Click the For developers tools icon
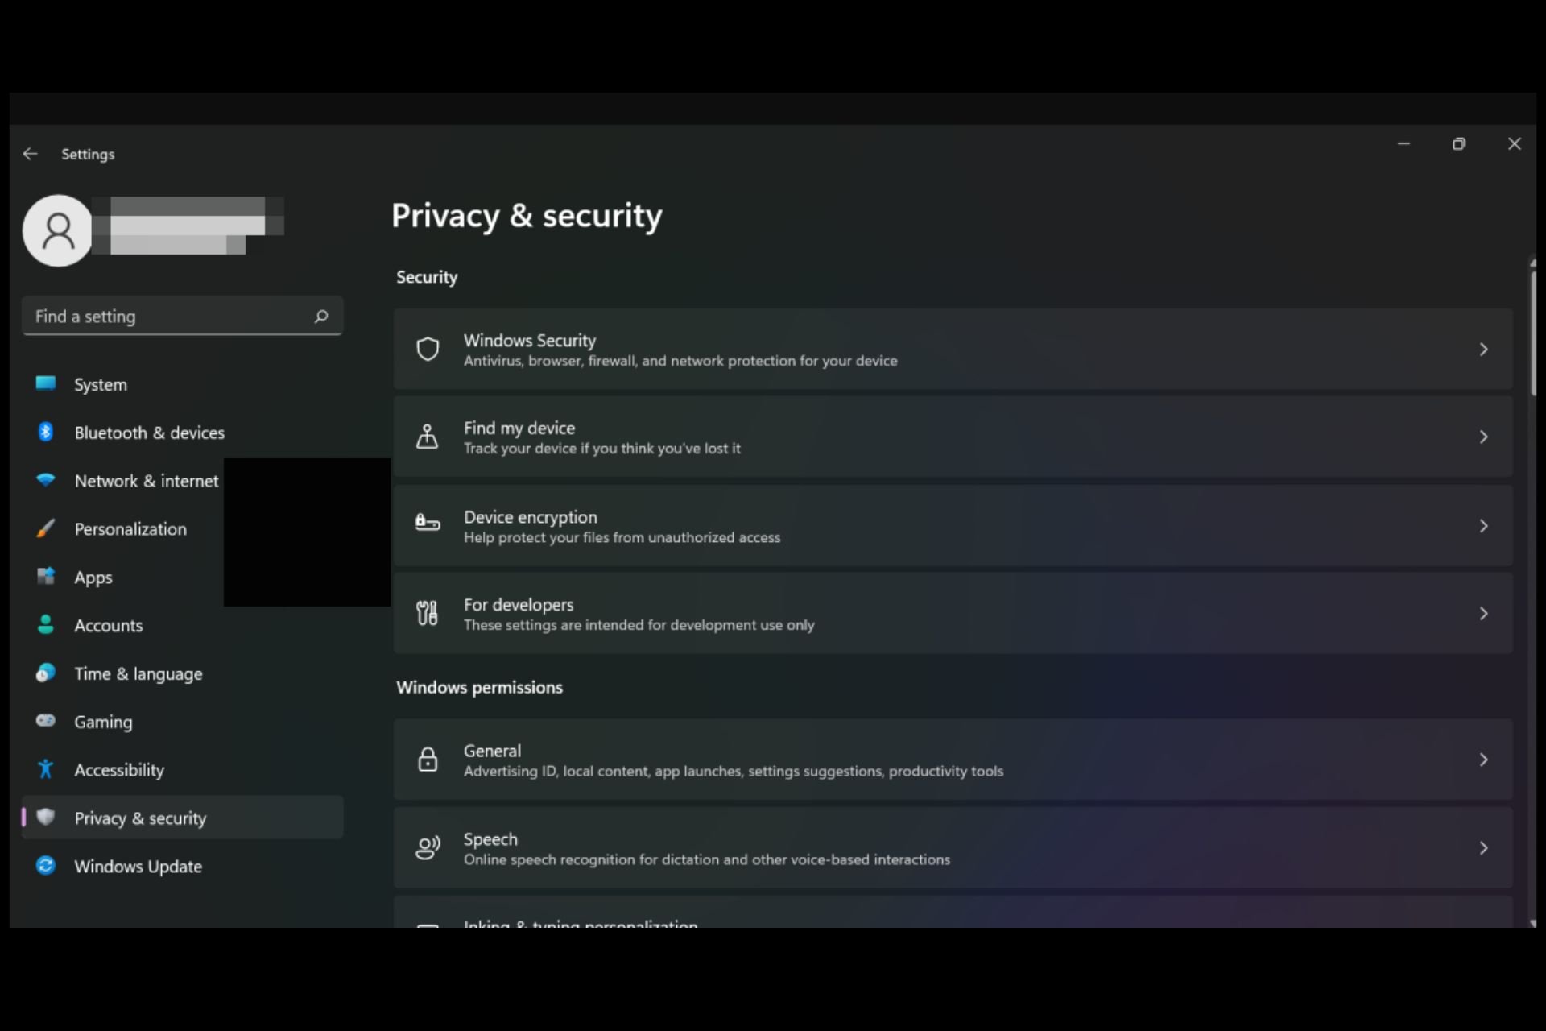The image size is (1546, 1031). point(428,613)
